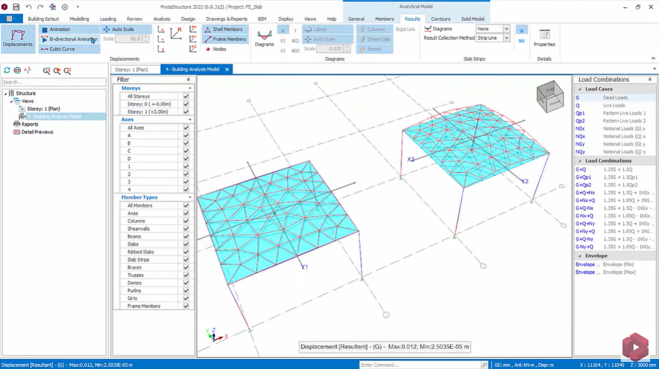659x369 pixels.
Task: Uncheck Columns member type checkbox
Action: coord(186,221)
